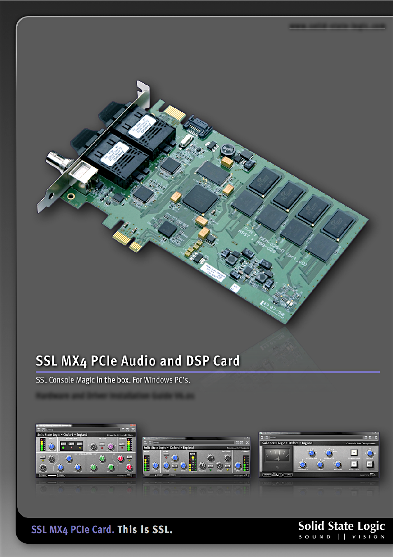Viewport: 393px width, 557px height.
Task: Click the red HF gain knob
Action: 120,458
